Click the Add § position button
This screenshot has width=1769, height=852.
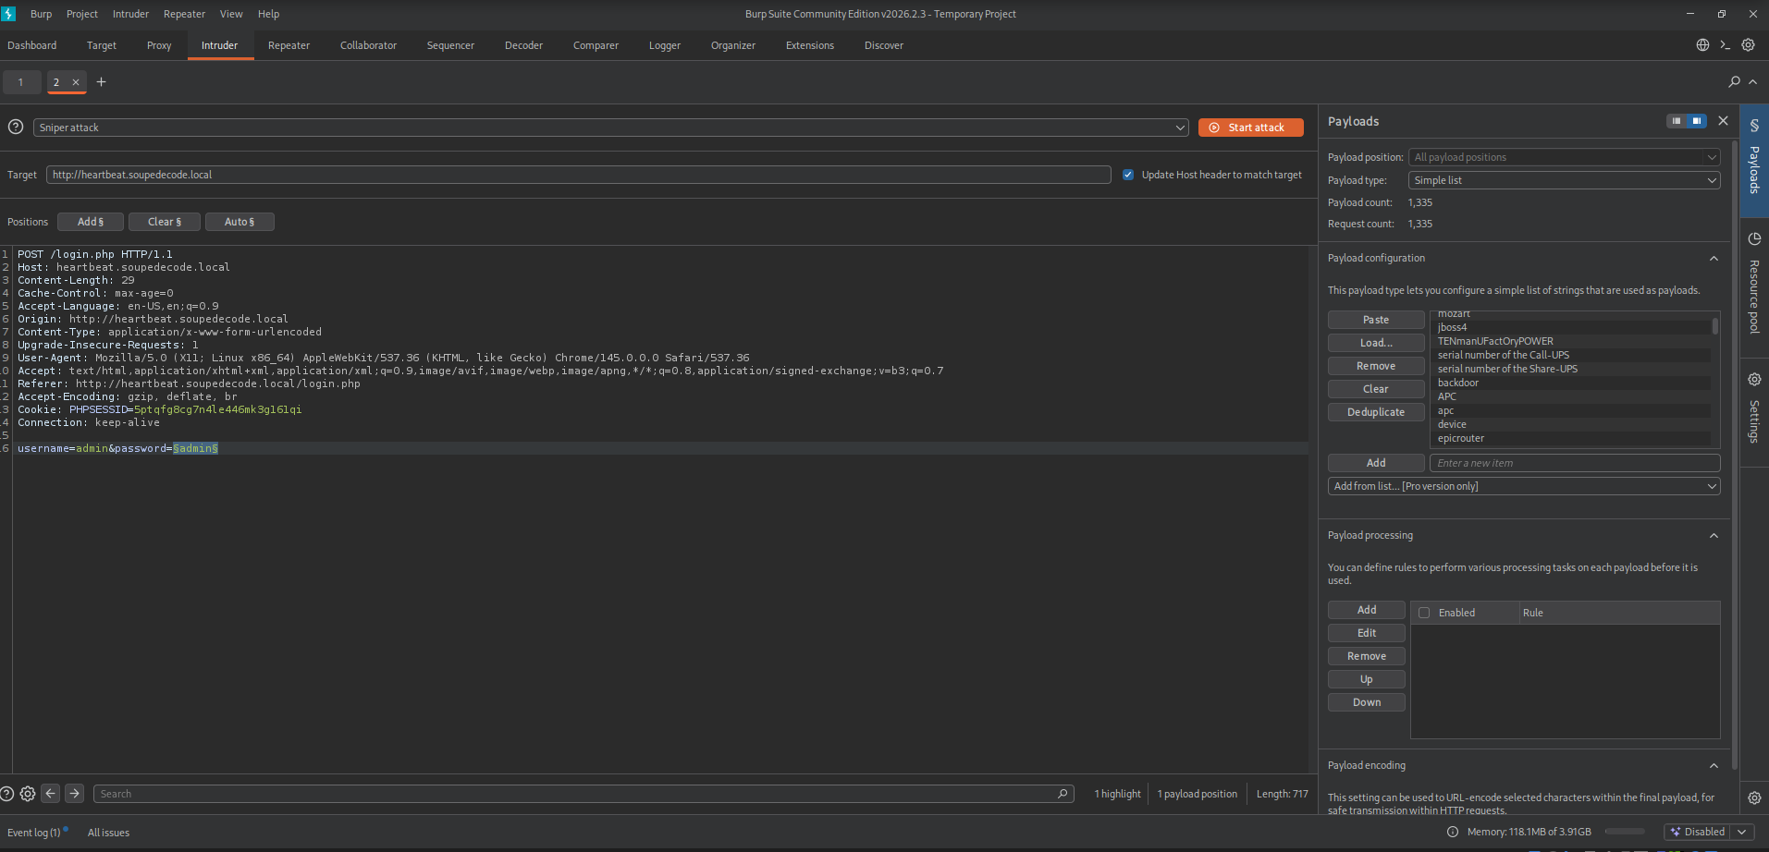click(91, 222)
